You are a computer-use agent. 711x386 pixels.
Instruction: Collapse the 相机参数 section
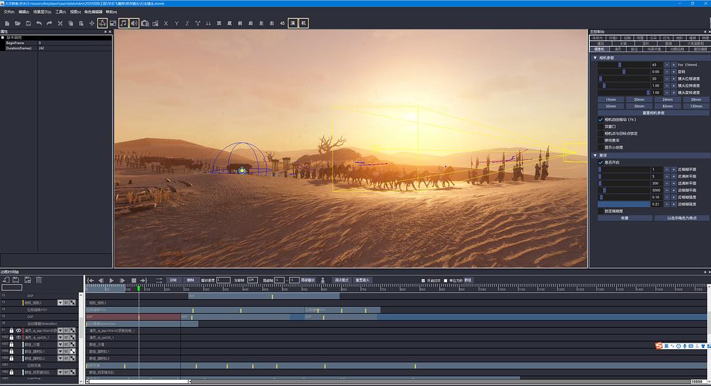(595, 58)
